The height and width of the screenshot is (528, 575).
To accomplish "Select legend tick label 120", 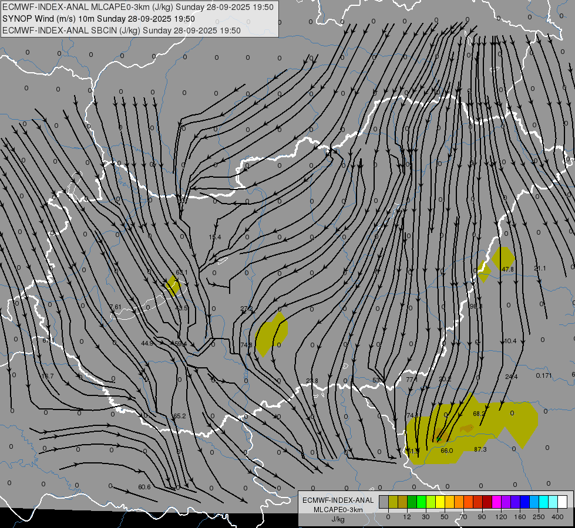I will [501, 517].
